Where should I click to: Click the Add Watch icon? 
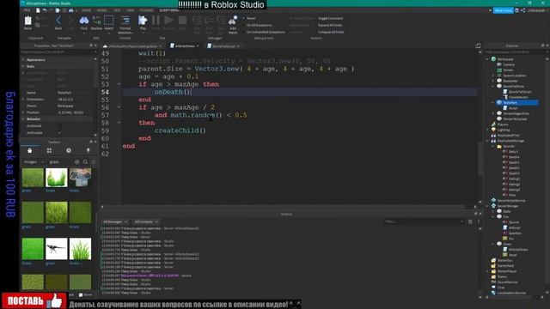coord(233,21)
